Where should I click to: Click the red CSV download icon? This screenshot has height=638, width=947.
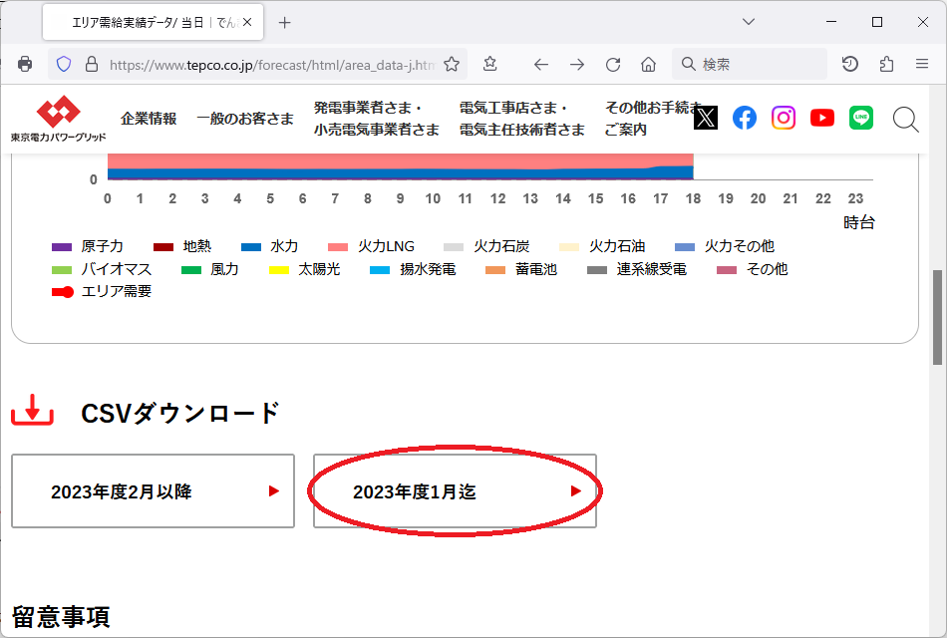click(x=33, y=411)
